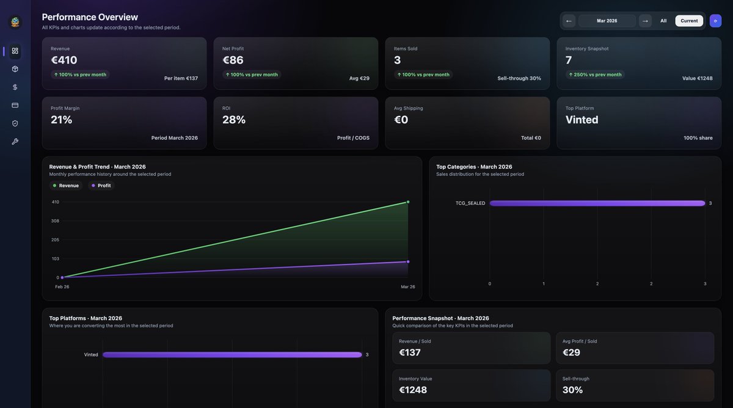
Task: Click the Value €1248 text
Action: coord(698,78)
